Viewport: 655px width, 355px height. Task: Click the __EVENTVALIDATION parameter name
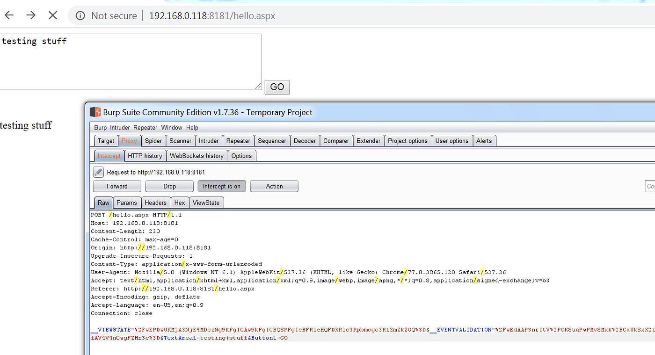(460, 329)
